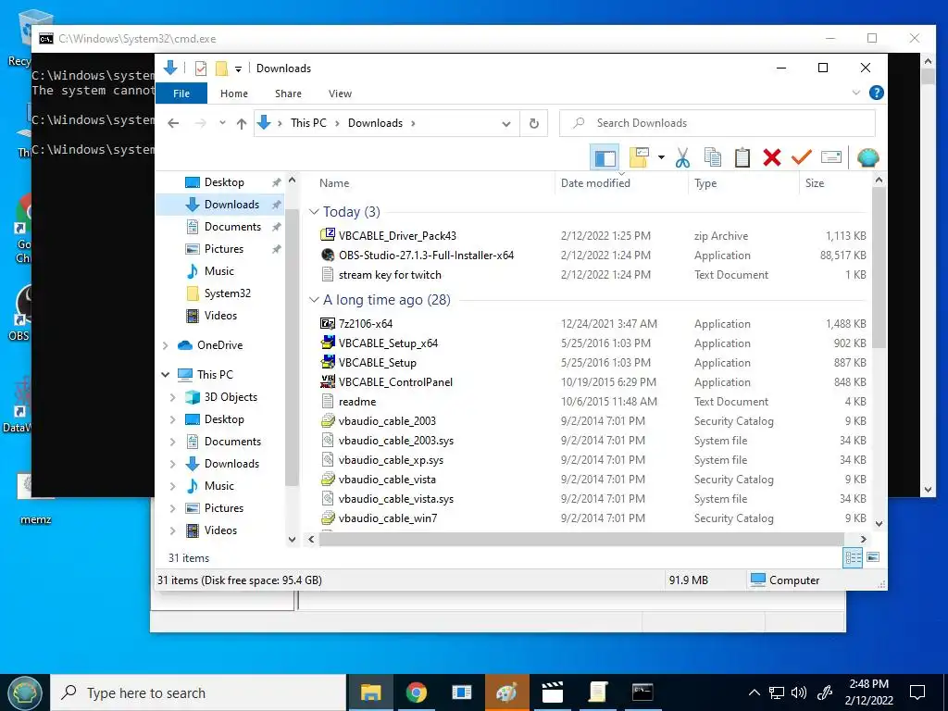The width and height of the screenshot is (948, 711).
Task: Expand the 3D Objects tree node
Action: click(x=172, y=397)
